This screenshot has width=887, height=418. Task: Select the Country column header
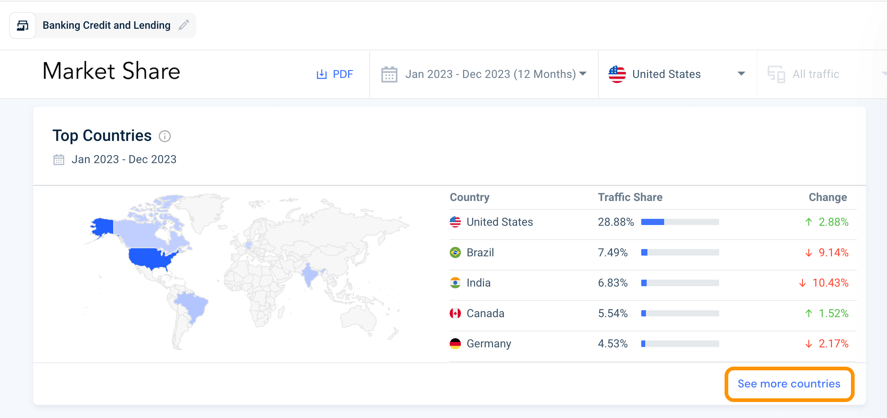[x=469, y=197]
